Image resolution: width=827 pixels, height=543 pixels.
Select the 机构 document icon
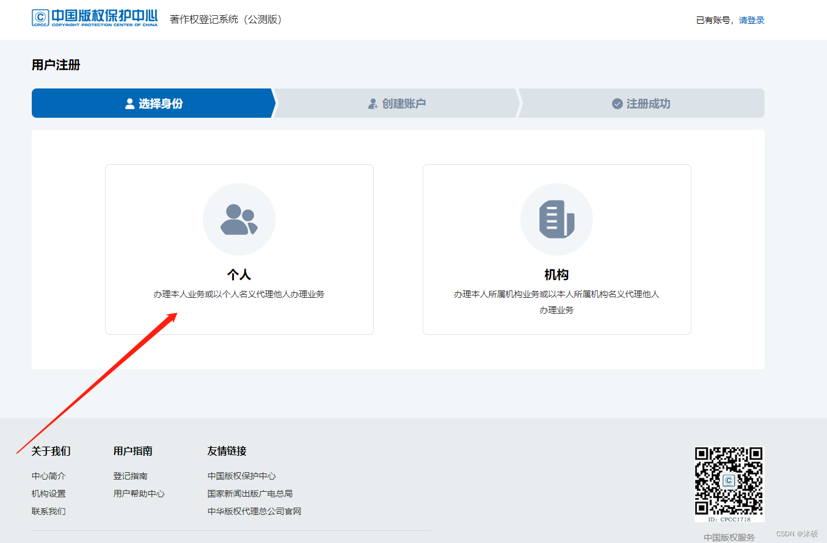click(x=556, y=218)
